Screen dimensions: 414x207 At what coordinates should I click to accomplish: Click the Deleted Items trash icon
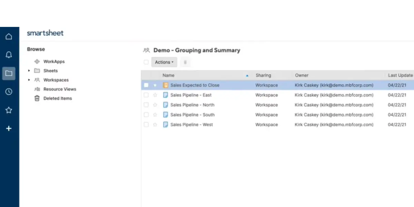coord(37,98)
